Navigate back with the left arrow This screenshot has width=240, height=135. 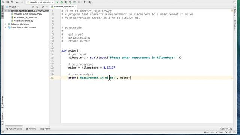(x=17, y=2)
